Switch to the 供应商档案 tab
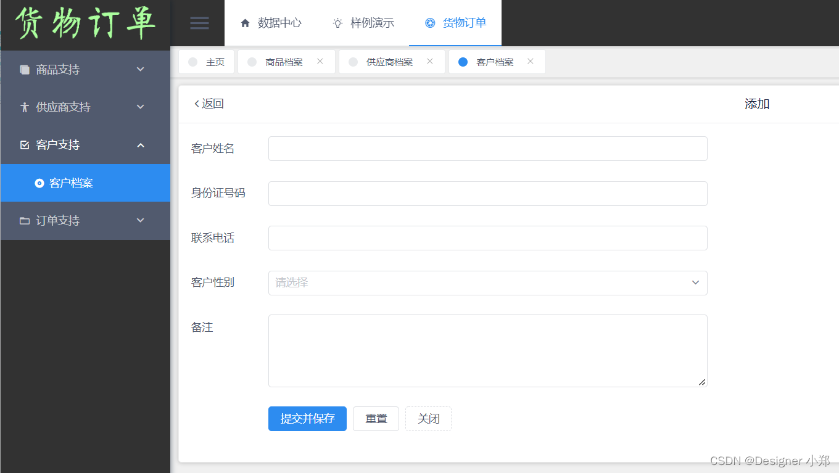The width and height of the screenshot is (839, 473). point(392,62)
